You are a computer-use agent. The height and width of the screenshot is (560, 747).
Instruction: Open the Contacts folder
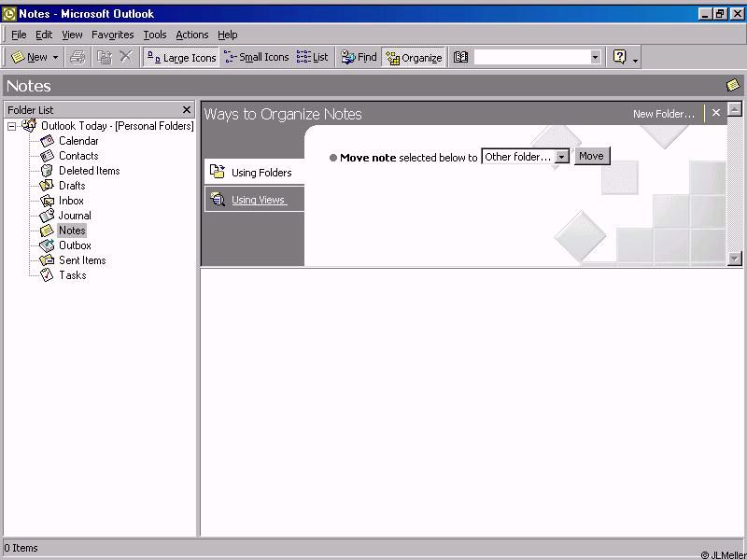click(78, 156)
